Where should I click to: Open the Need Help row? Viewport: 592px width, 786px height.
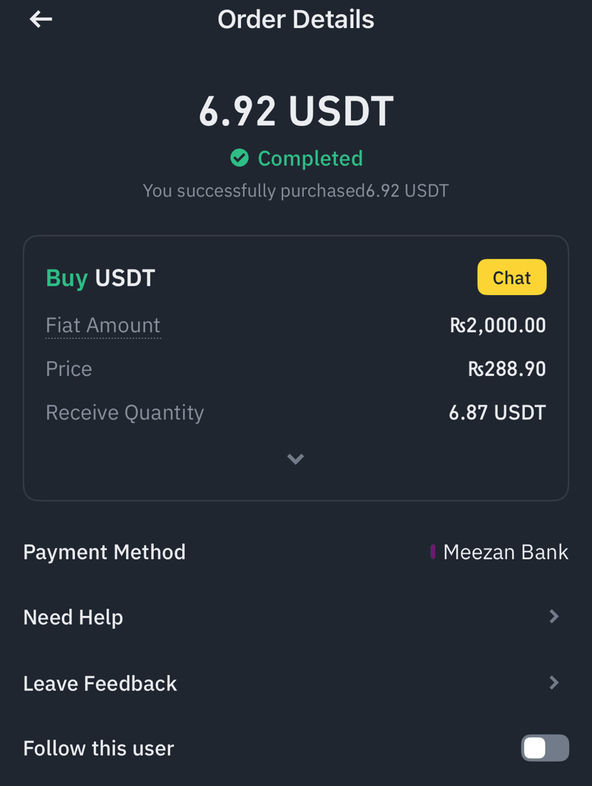click(296, 617)
